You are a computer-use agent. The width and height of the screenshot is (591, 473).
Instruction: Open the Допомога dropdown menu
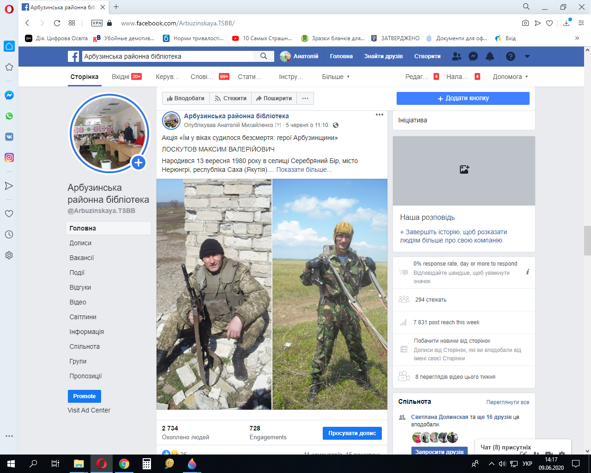510,77
